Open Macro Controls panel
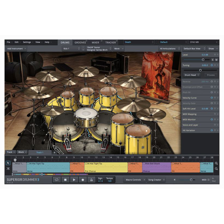Screen dimensions: 224x224 (134, 180)
